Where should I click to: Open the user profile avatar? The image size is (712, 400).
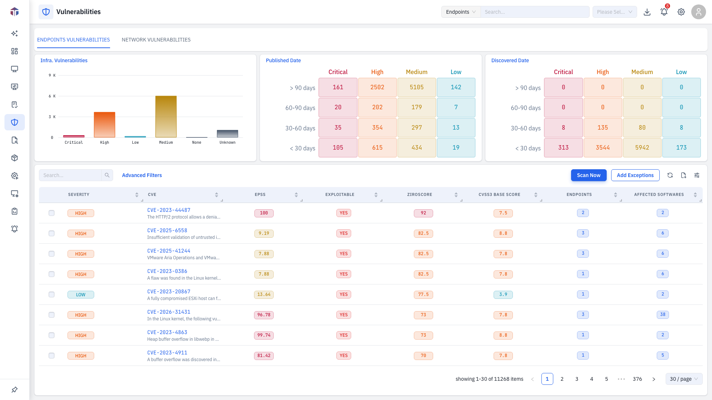pyautogui.click(x=698, y=12)
